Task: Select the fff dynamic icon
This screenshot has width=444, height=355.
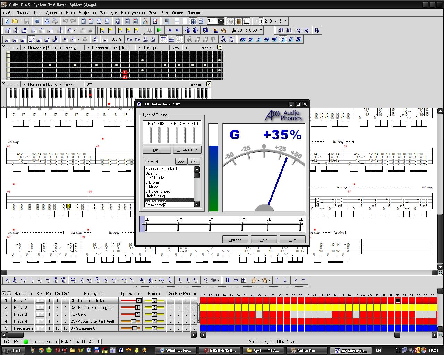Action: point(299,39)
